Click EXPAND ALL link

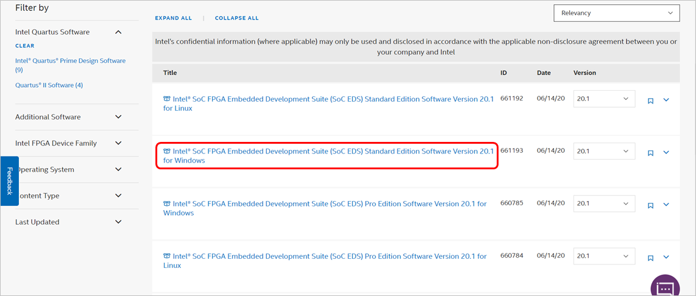point(173,18)
